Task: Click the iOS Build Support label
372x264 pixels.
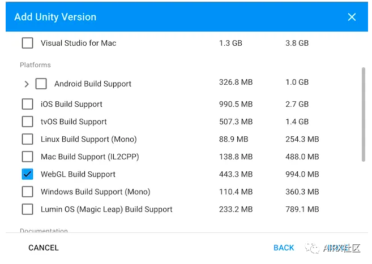Action: click(x=71, y=104)
